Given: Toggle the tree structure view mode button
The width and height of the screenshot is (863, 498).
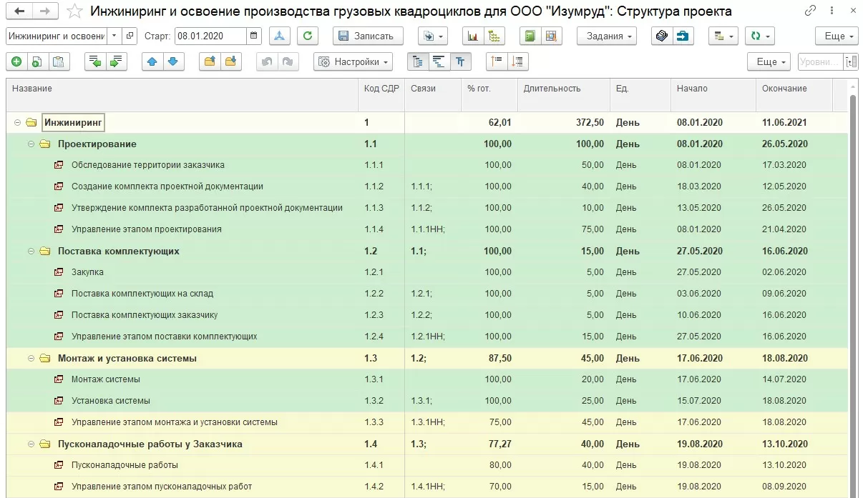Looking at the screenshot, I should (x=418, y=62).
